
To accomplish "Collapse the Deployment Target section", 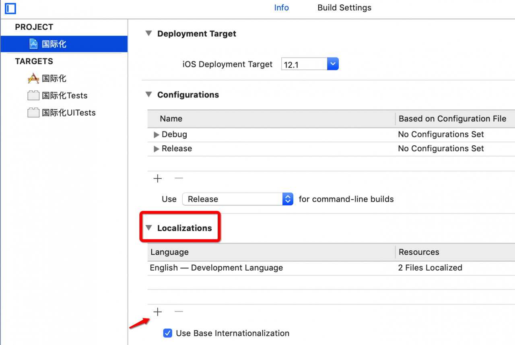I will (149, 33).
